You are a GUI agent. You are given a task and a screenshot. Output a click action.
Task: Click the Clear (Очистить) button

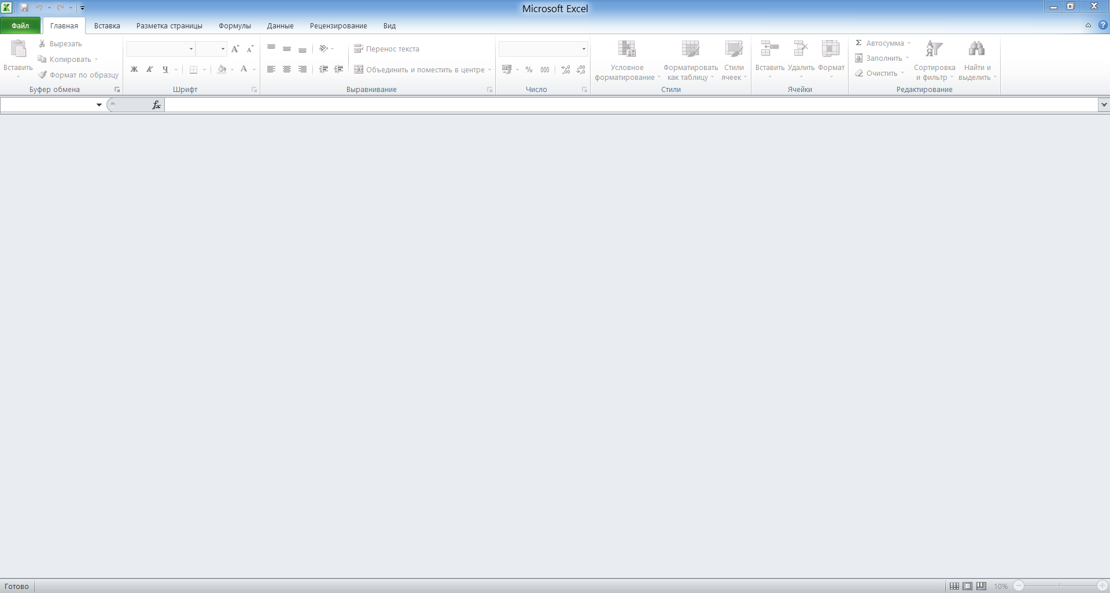tap(879, 73)
